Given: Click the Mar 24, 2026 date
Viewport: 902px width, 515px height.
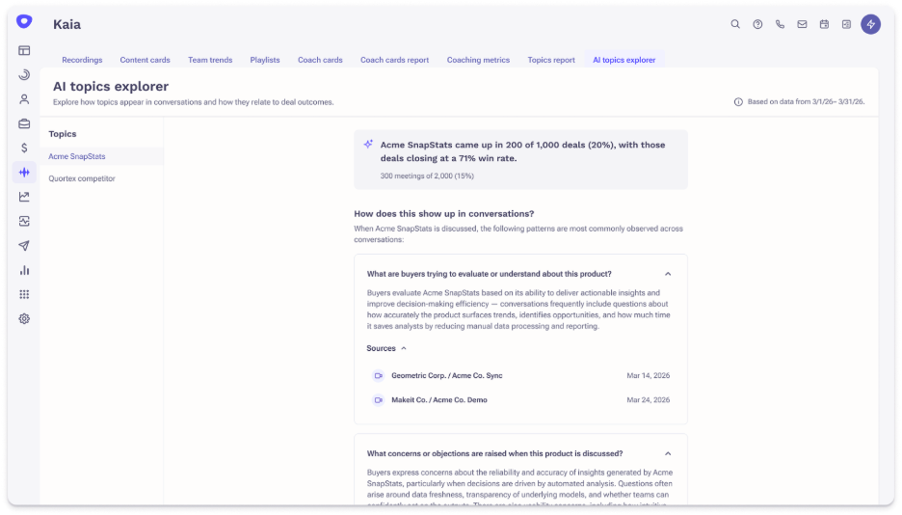Looking at the screenshot, I should [649, 400].
